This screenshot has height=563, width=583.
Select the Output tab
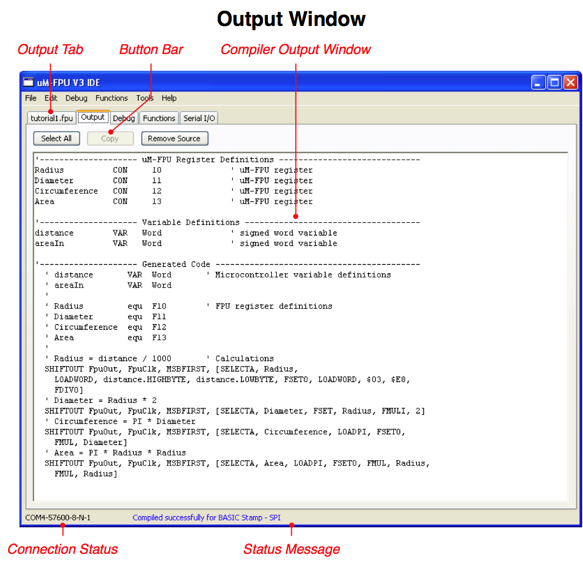pyautogui.click(x=93, y=117)
